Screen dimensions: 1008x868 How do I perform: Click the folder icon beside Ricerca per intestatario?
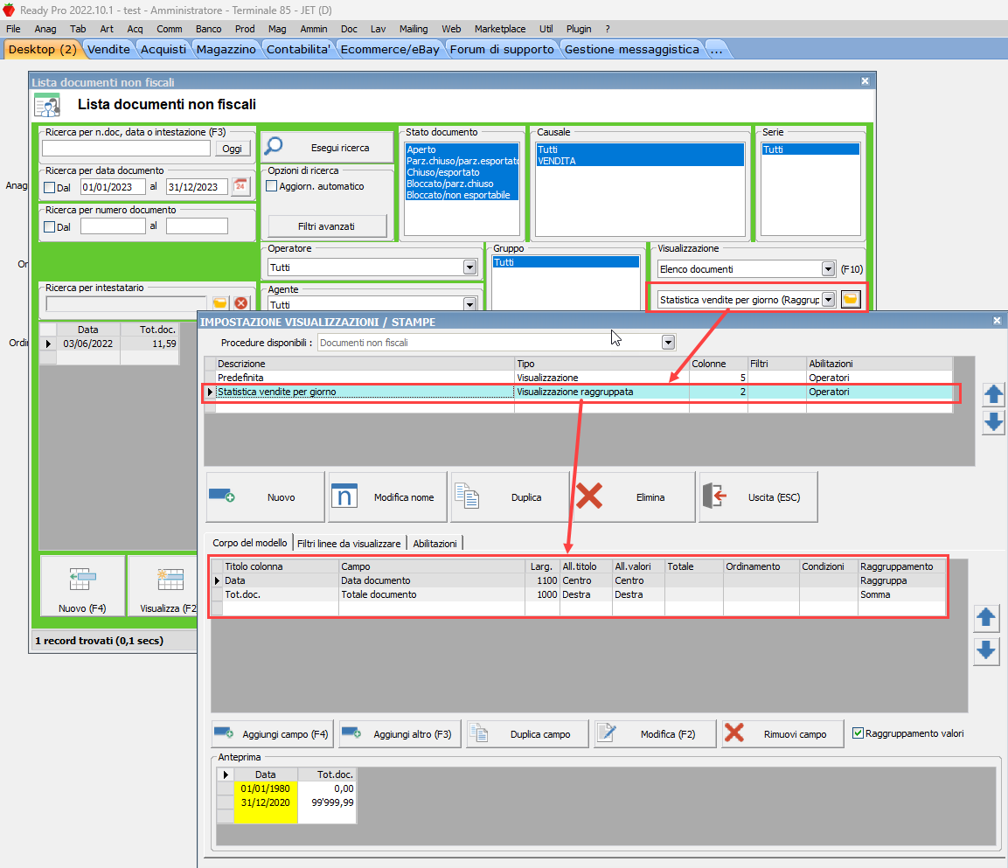point(219,302)
